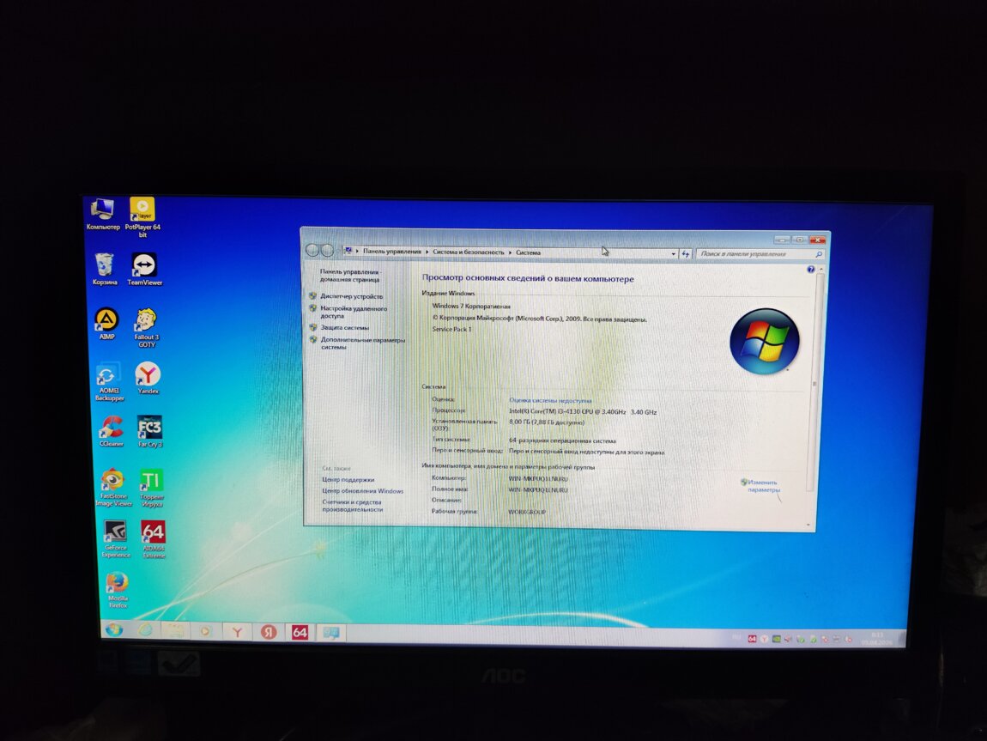987x741 pixels.
Task: Open the PotPlayer 64 bit desktop icon
Action: click(142, 209)
